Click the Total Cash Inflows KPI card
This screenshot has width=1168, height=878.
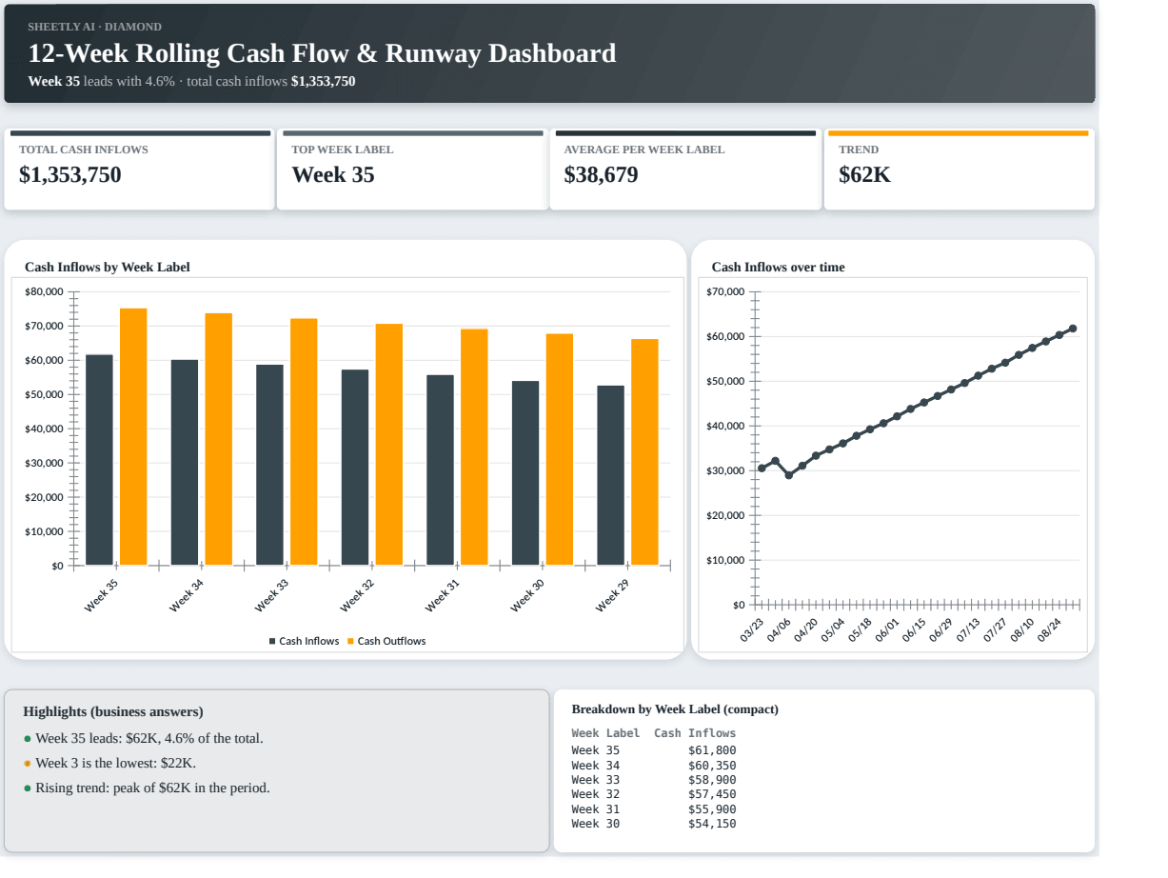tap(139, 170)
